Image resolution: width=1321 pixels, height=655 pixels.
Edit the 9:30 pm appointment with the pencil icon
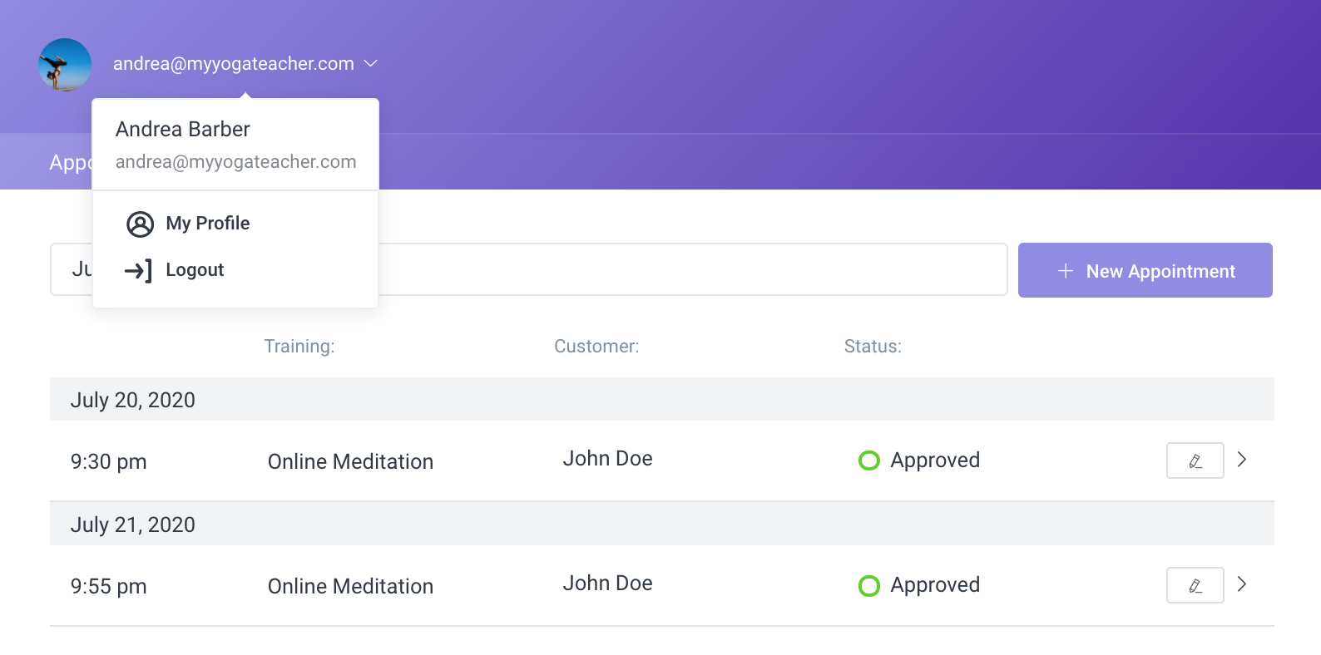coord(1195,460)
